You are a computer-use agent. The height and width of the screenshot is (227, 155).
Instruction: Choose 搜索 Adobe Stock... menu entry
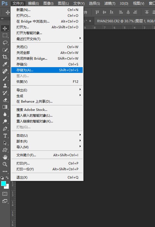pos(47,110)
